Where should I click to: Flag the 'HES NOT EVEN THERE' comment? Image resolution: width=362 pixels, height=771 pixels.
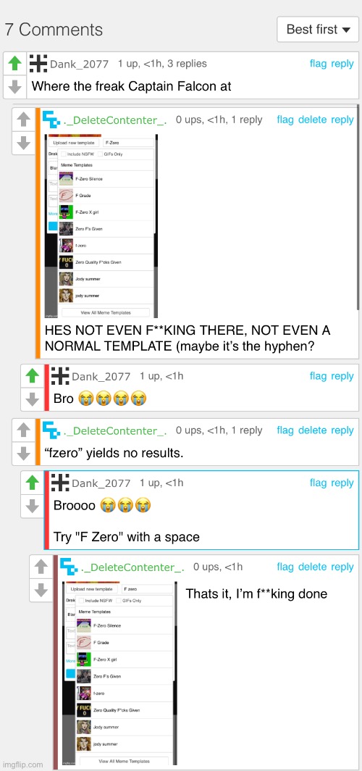(x=285, y=120)
